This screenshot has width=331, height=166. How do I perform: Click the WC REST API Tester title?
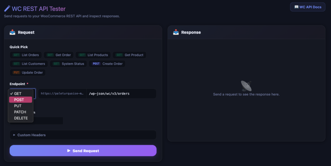pos(39,9)
